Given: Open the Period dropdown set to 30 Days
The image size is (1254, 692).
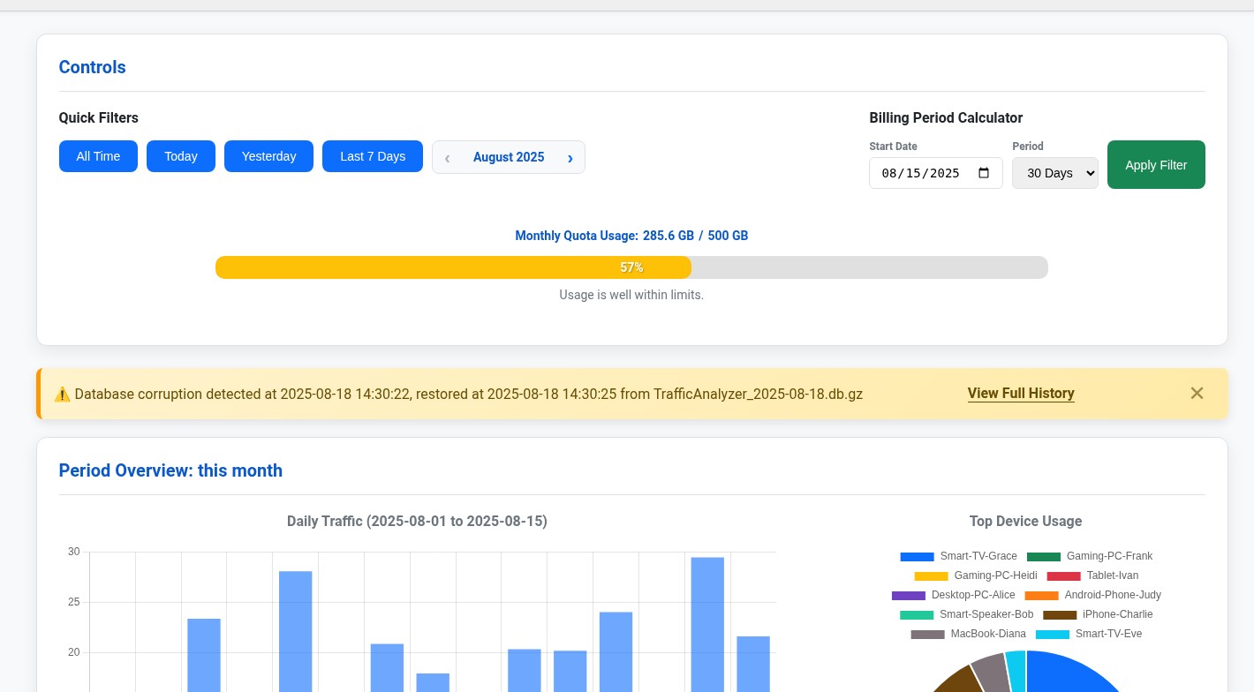Looking at the screenshot, I should [1054, 173].
